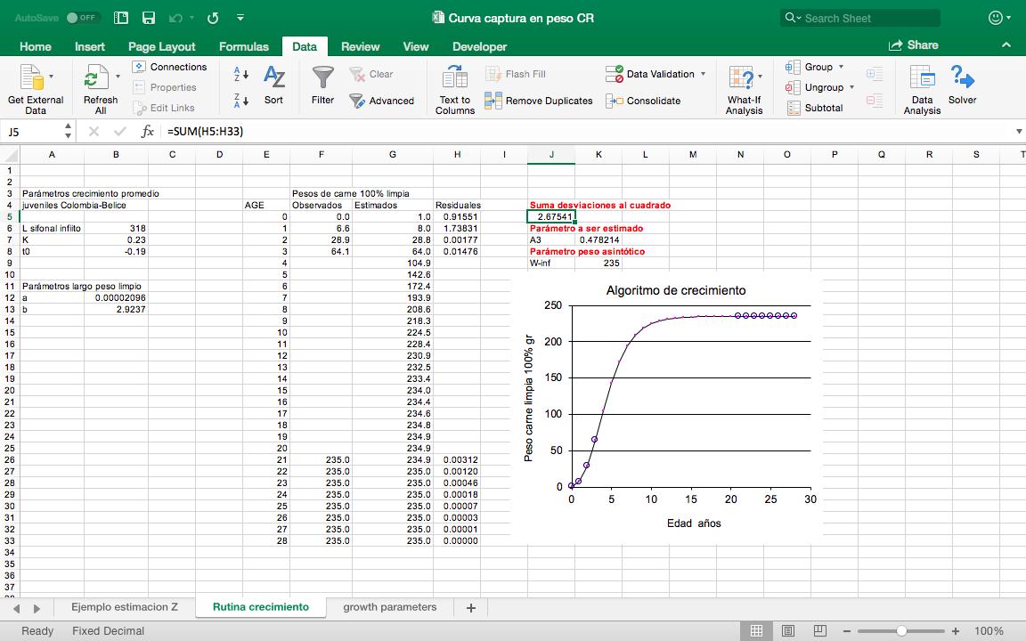This screenshot has width=1026, height=641.
Task: Switch to Page Layout view in status bar
Action: pyautogui.click(x=788, y=631)
